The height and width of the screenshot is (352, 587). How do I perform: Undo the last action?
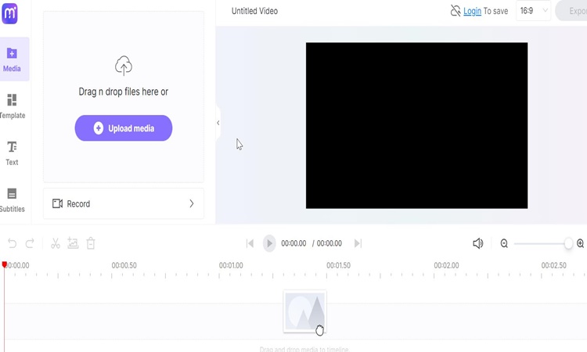click(x=12, y=243)
